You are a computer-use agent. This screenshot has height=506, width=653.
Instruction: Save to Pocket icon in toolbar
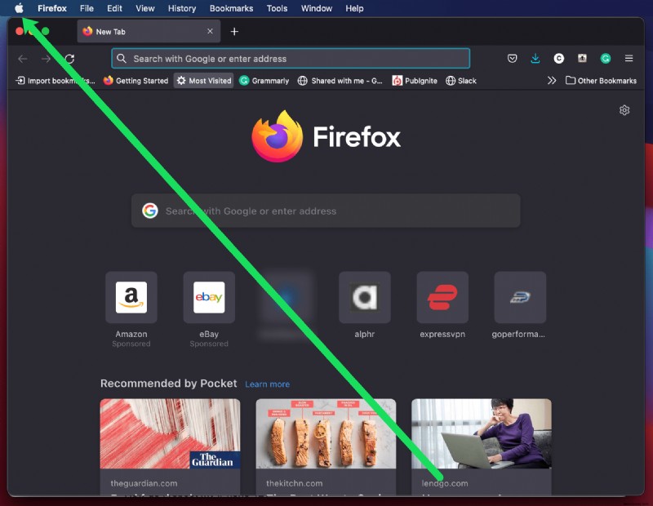(513, 59)
